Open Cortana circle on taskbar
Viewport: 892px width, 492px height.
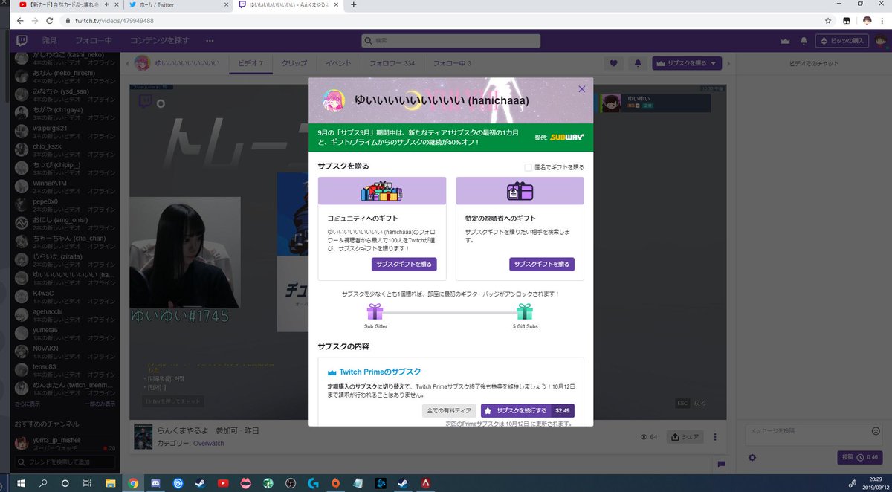click(x=65, y=483)
